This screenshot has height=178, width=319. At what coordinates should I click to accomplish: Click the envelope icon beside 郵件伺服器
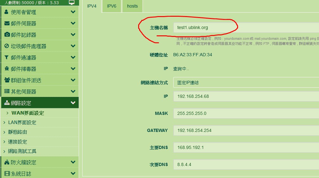click(7, 23)
